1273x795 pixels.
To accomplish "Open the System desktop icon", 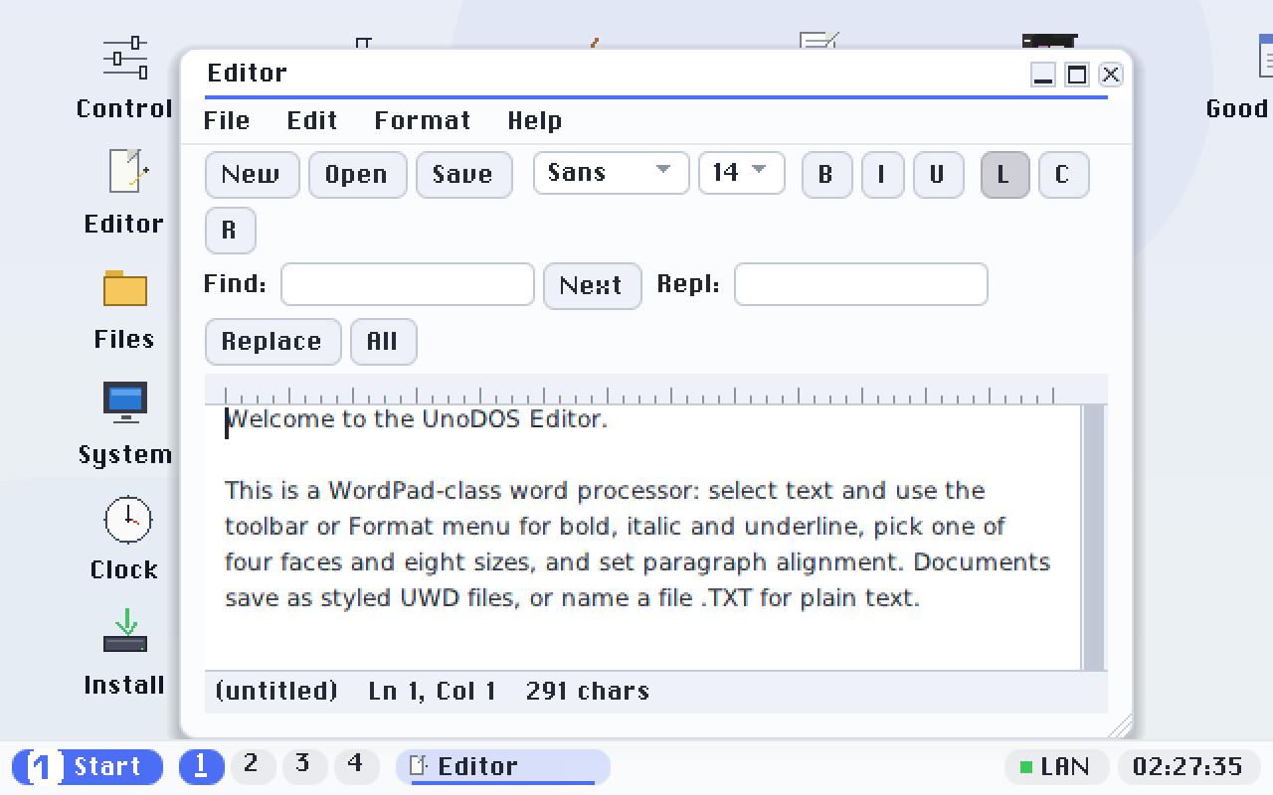I will tap(125, 423).
